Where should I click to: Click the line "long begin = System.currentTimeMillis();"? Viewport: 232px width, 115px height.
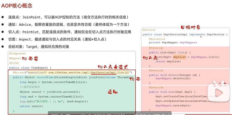[53, 82]
